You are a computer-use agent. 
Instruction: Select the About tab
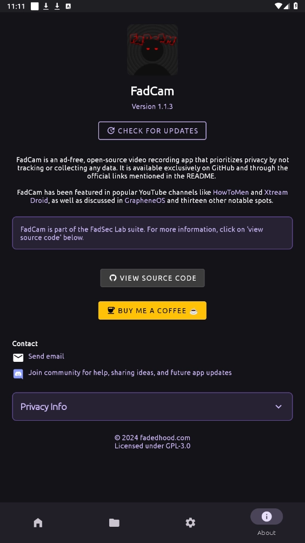tap(267, 522)
